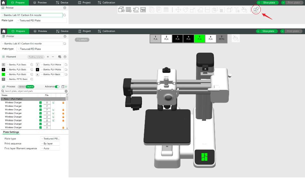Open Filament settings gear icon
Image resolution: width=305 pixels, height=178 pixels.
(x=65, y=57)
